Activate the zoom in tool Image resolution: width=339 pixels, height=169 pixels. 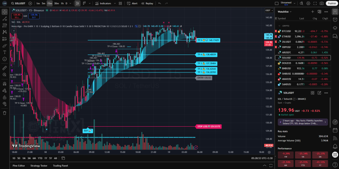click(5, 75)
